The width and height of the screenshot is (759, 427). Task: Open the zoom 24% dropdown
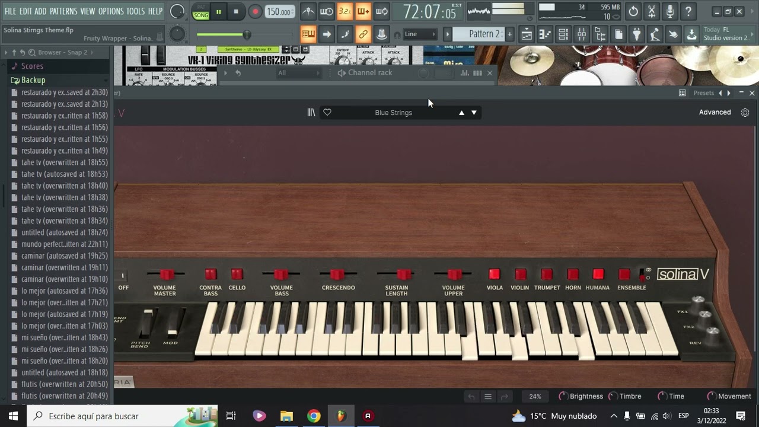[x=535, y=397]
